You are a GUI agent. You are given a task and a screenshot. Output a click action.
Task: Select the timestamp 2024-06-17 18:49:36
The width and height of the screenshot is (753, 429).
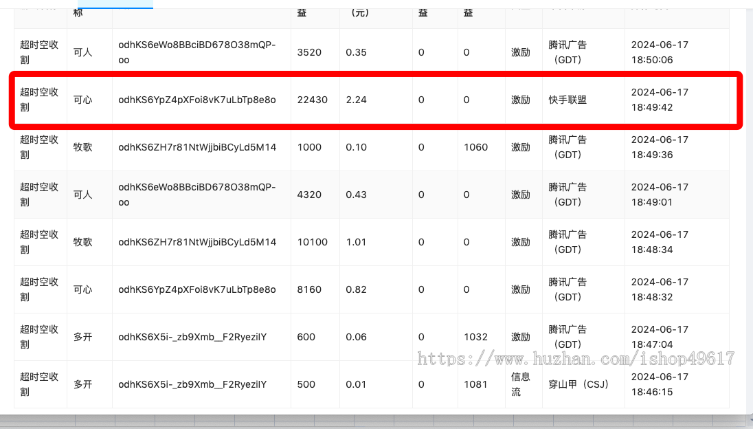tap(660, 148)
